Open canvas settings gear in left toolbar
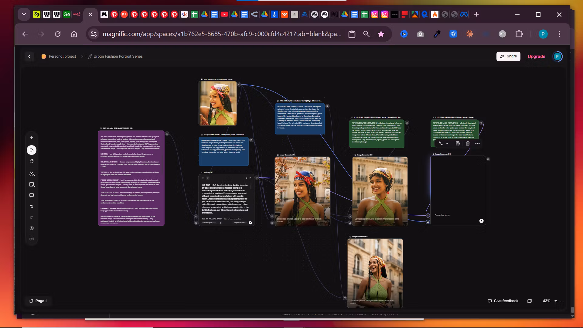583x328 pixels. click(x=32, y=228)
